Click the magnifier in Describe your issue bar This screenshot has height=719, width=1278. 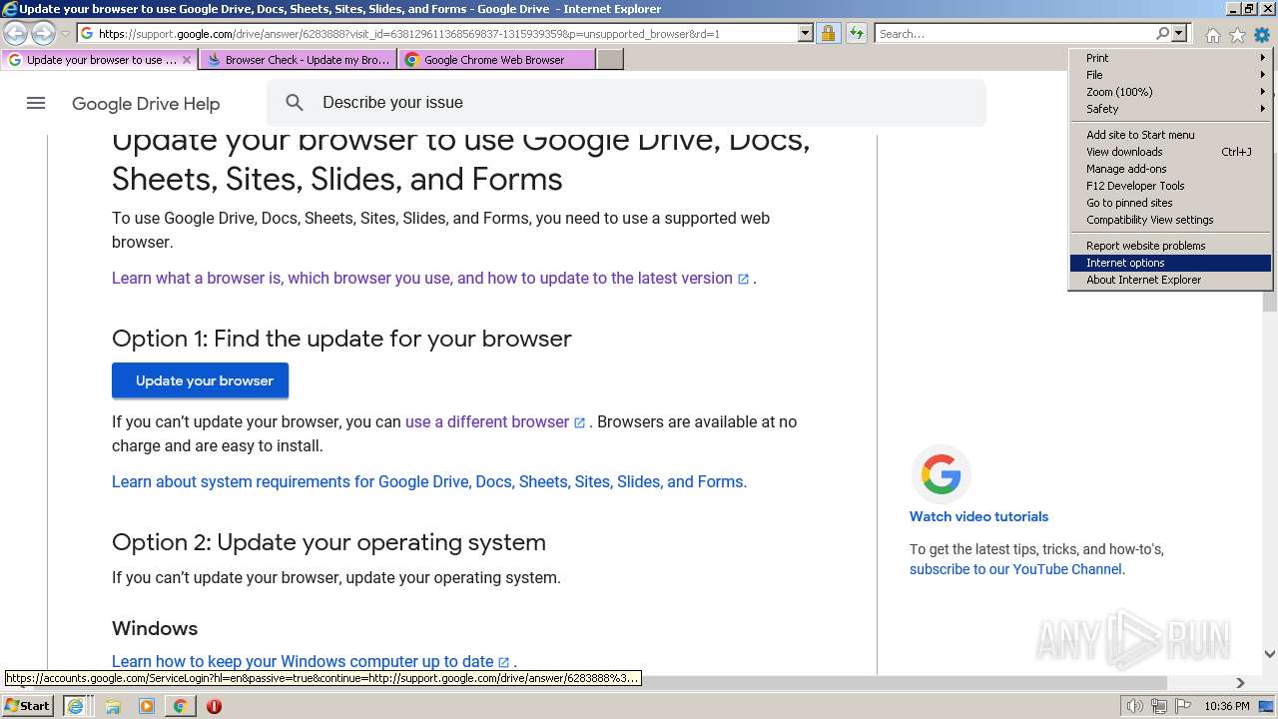(x=295, y=103)
